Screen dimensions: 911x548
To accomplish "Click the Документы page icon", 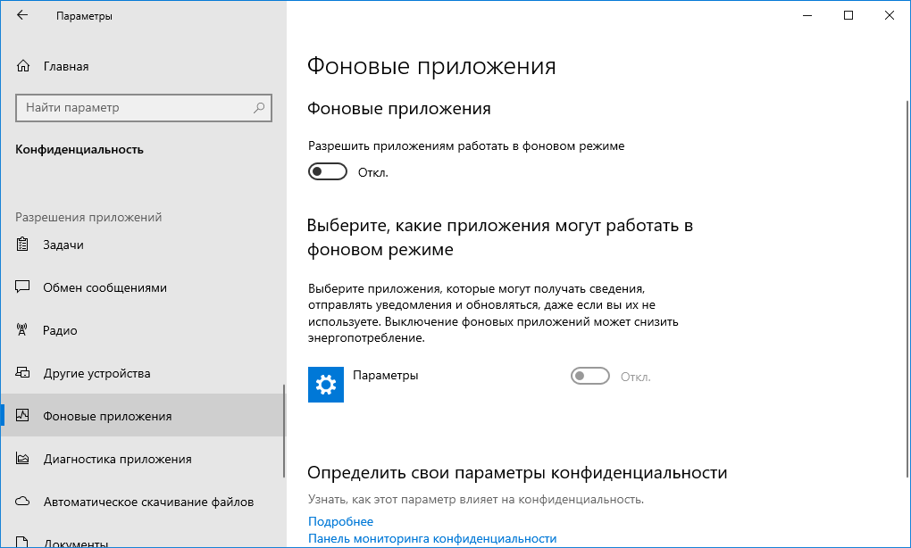I will [22, 542].
